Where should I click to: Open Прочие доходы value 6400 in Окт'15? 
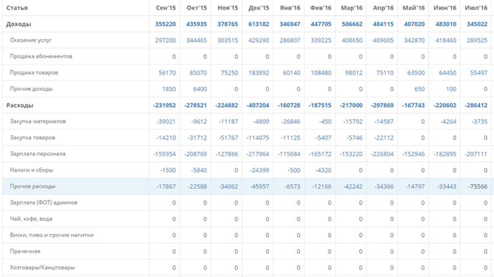coord(200,89)
